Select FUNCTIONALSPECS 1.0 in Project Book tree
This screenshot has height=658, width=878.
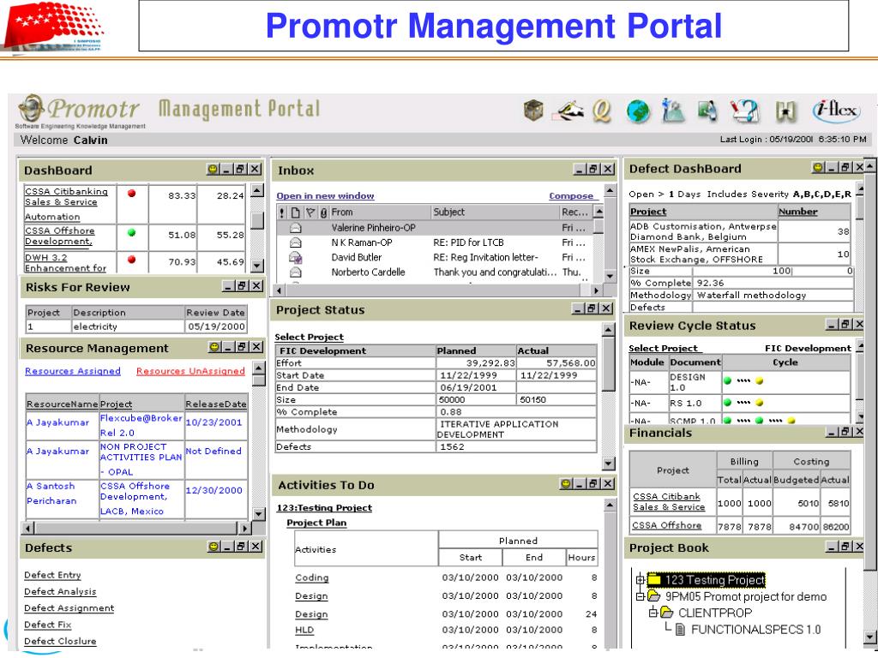(x=756, y=630)
